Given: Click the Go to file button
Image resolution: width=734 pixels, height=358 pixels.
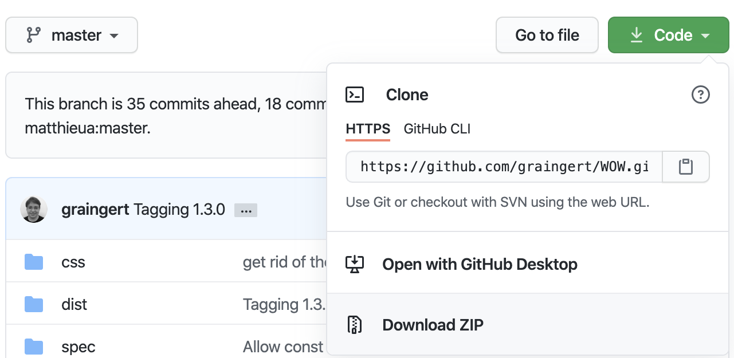Looking at the screenshot, I should (547, 35).
